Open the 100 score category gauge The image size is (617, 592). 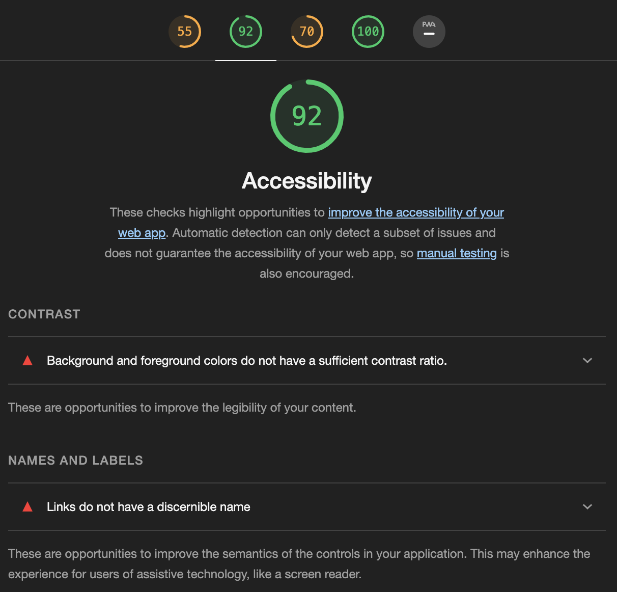(368, 32)
